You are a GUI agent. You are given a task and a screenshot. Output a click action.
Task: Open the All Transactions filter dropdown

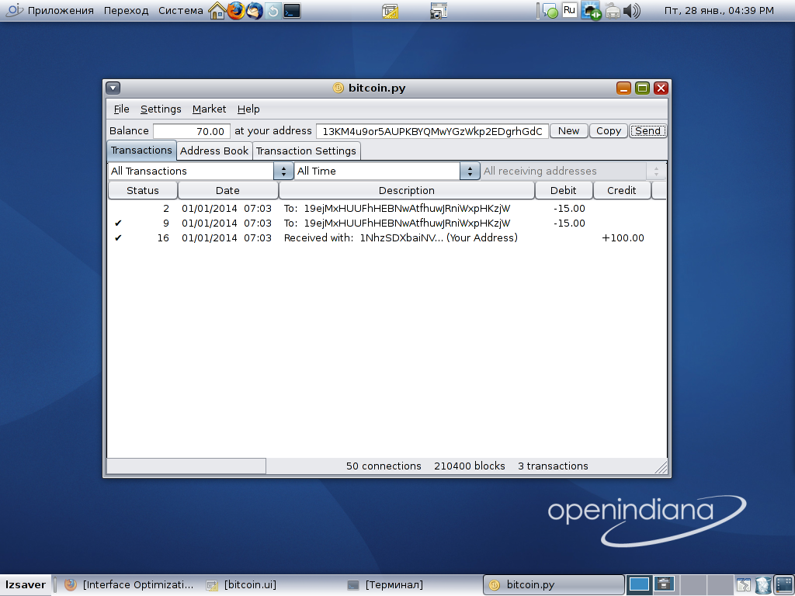[x=200, y=171]
